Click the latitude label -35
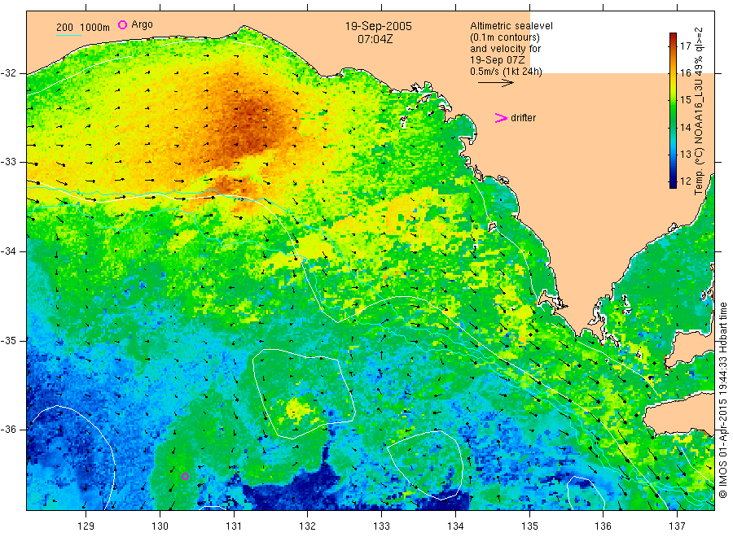The image size is (733, 537). (8, 340)
